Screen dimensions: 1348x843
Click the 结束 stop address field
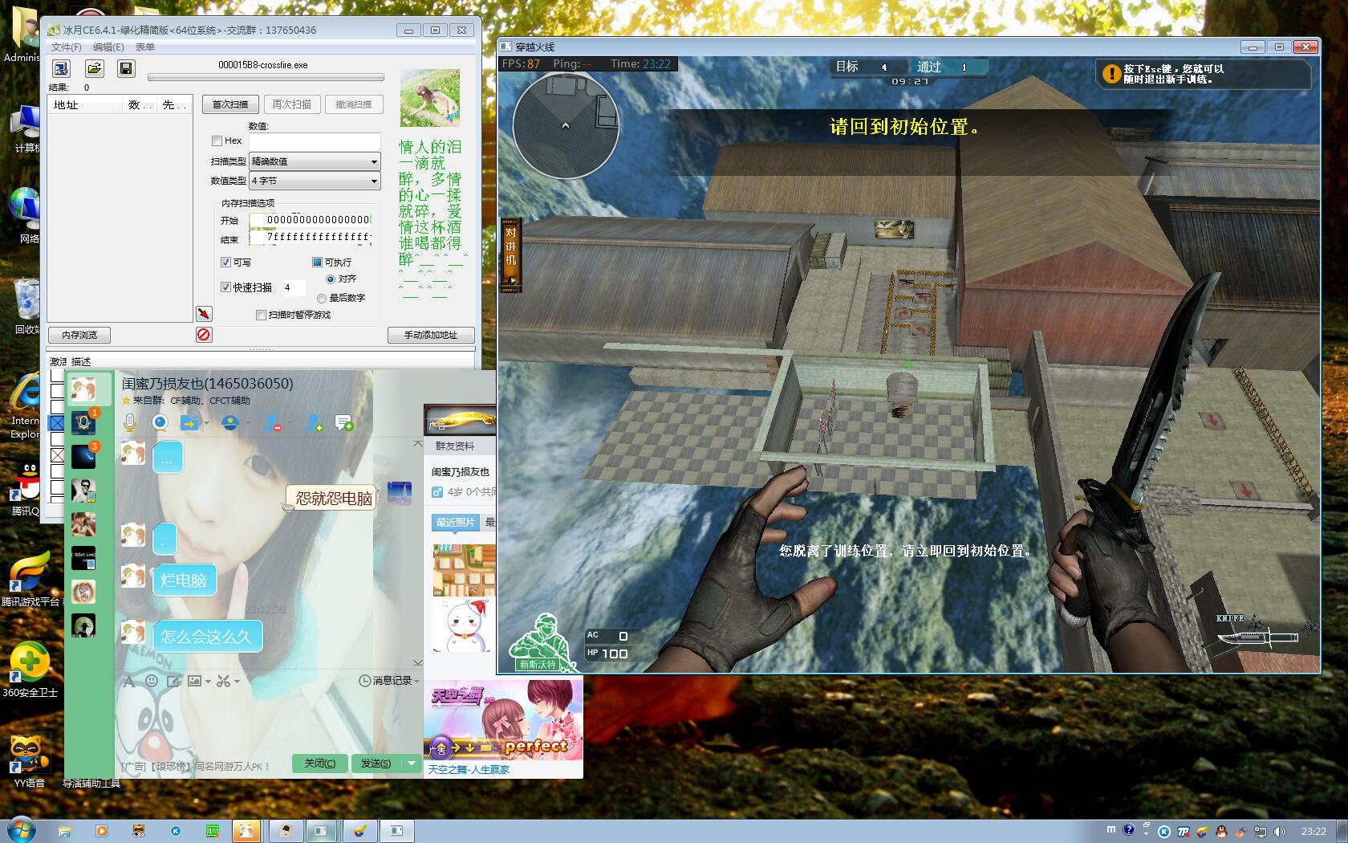310,238
